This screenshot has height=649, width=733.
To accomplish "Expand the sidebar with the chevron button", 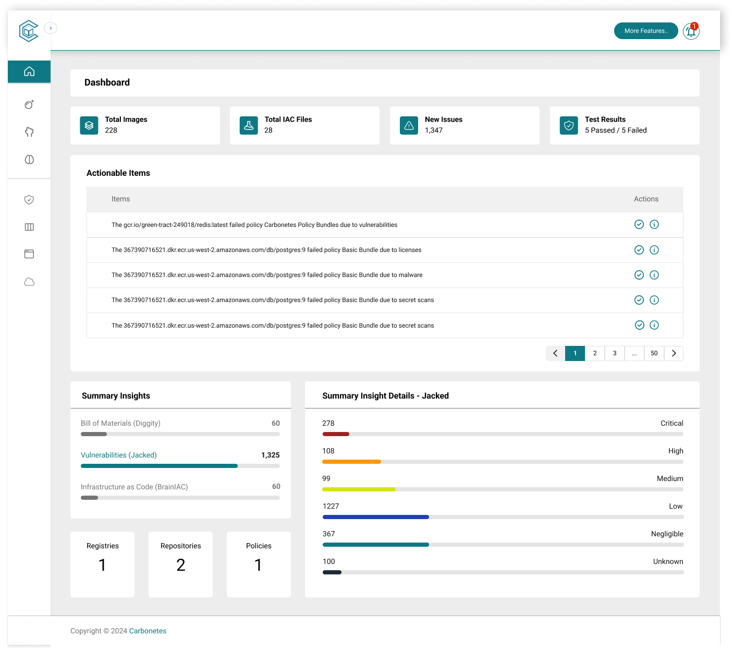I will (51, 28).
